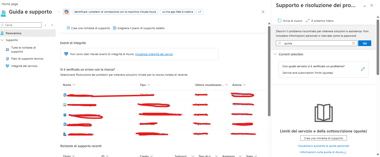Sort by the Tipo column header
This screenshot has width=380, height=157.
point(145,85)
